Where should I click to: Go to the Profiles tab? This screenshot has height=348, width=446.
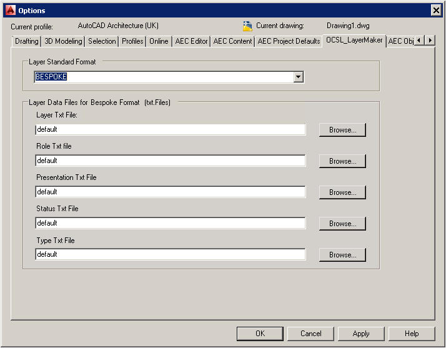[132, 41]
